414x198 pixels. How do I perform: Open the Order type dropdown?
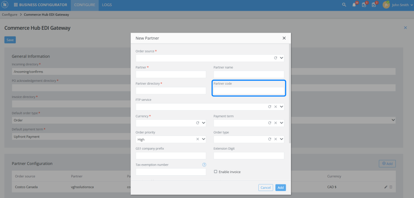tap(282, 139)
